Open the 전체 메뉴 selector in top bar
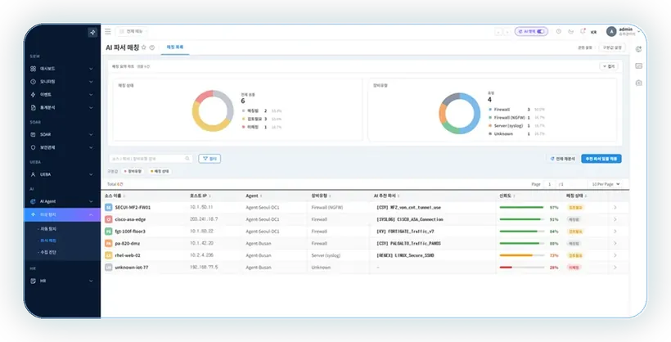This screenshot has width=671, height=342. 131,31
